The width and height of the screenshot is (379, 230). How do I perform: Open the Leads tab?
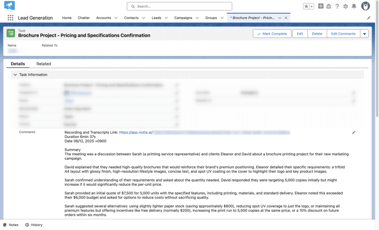[156, 18]
